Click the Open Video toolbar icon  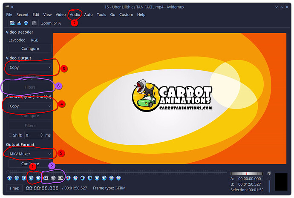tap(12, 23)
